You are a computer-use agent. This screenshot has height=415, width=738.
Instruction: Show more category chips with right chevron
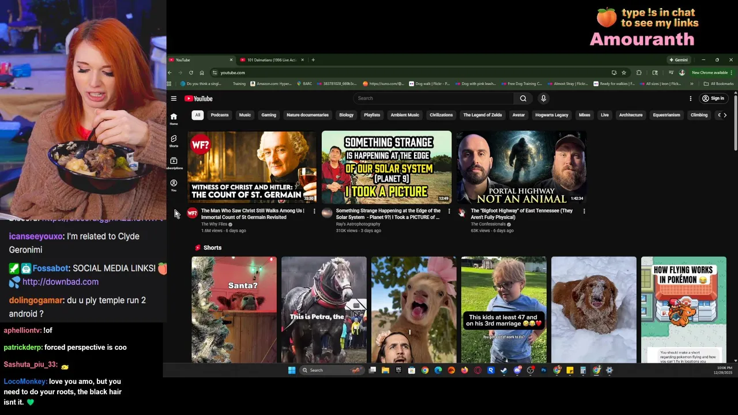click(725, 115)
